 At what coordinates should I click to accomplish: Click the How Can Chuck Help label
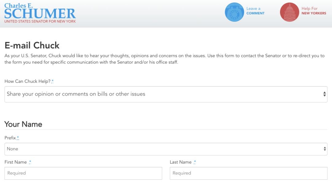28,81
